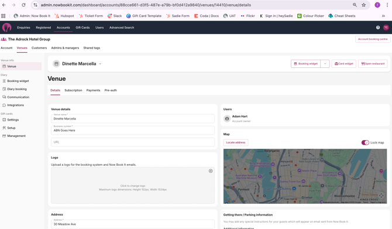Screen dimensions: 392x229
Task: Open the TG user avatar menu
Action: [x=386, y=28]
